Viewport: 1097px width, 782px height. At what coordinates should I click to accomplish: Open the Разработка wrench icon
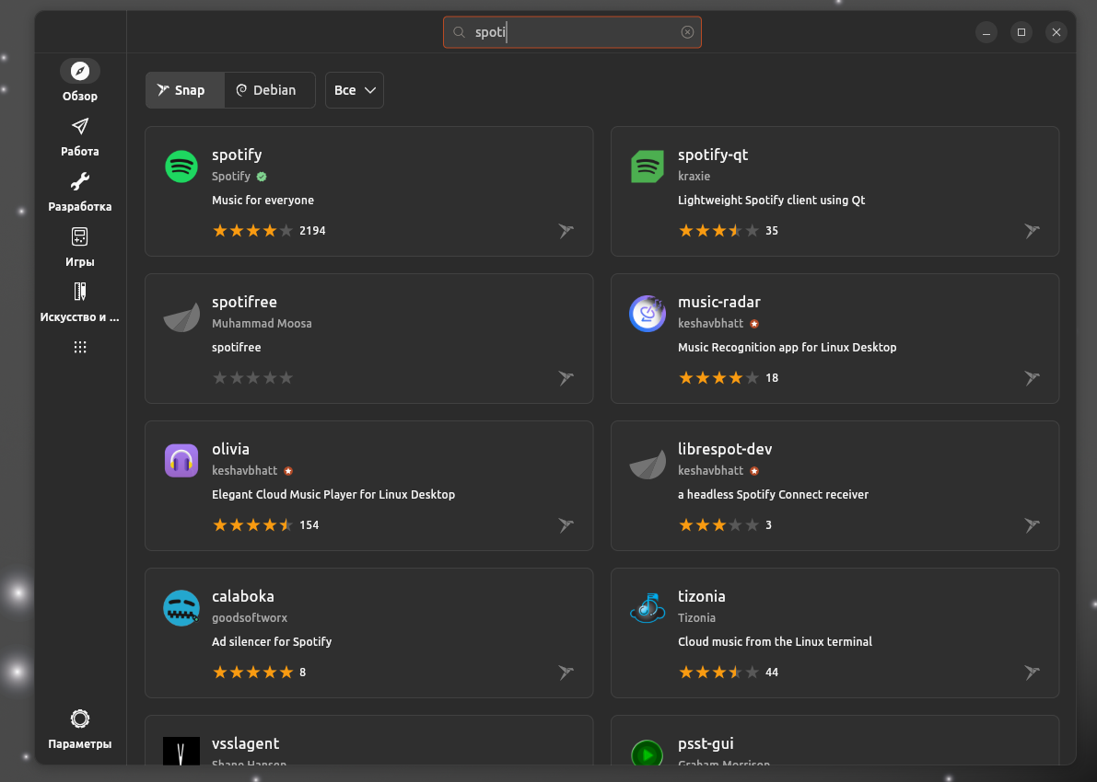pyautogui.click(x=80, y=181)
